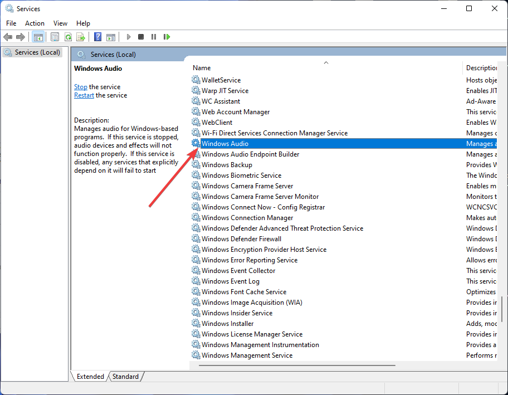Image resolution: width=508 pixels, height=395 pixels.
Task: Click the Restart Service toolbar icon
Action: (167, 37)
